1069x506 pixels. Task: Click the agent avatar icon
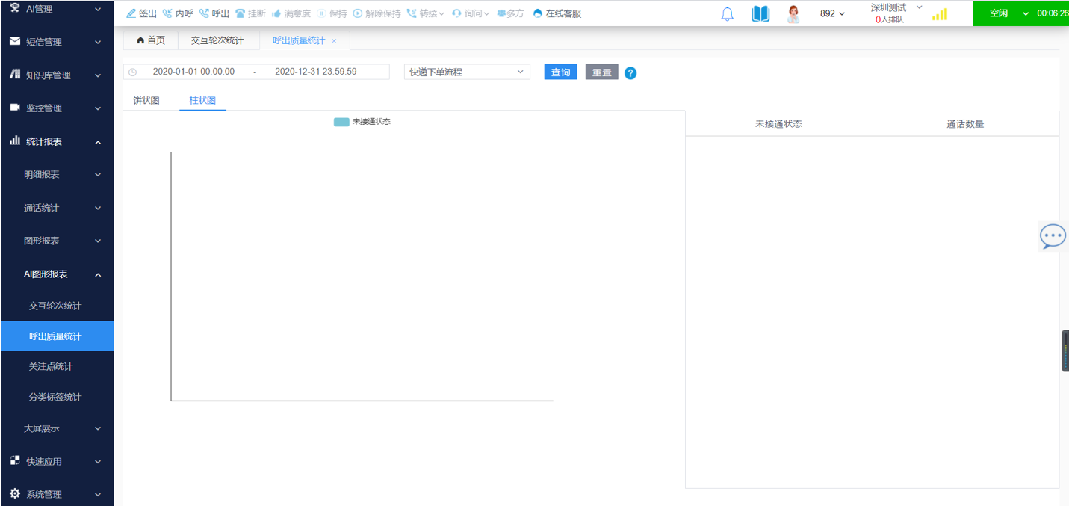[x=793, y=13]
